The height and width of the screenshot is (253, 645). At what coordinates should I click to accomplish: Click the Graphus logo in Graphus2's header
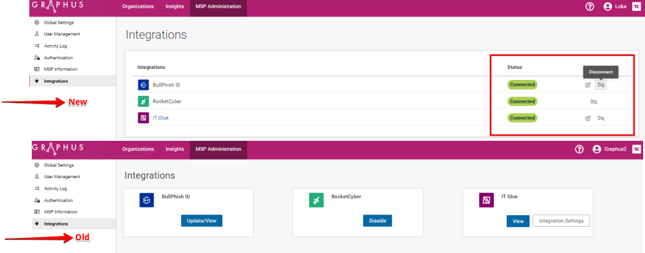click(x=57, y=148)
